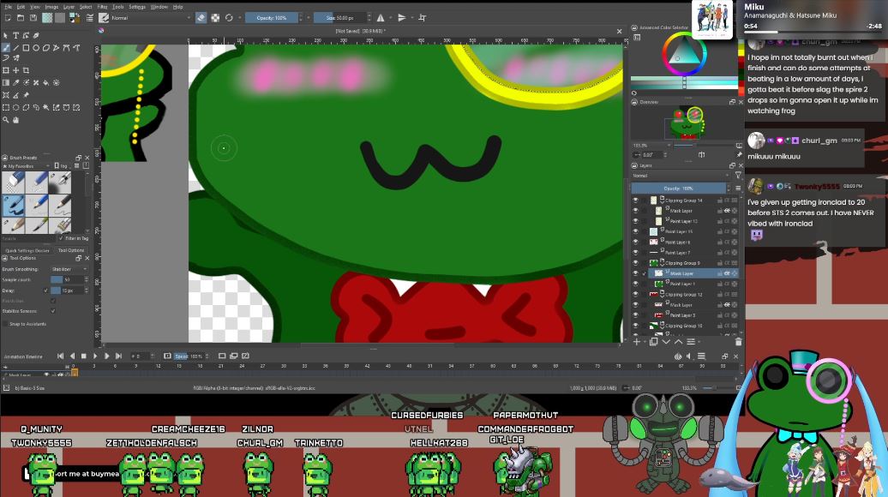
Task: Play the animation in the timeline
Action: point(94,356)
